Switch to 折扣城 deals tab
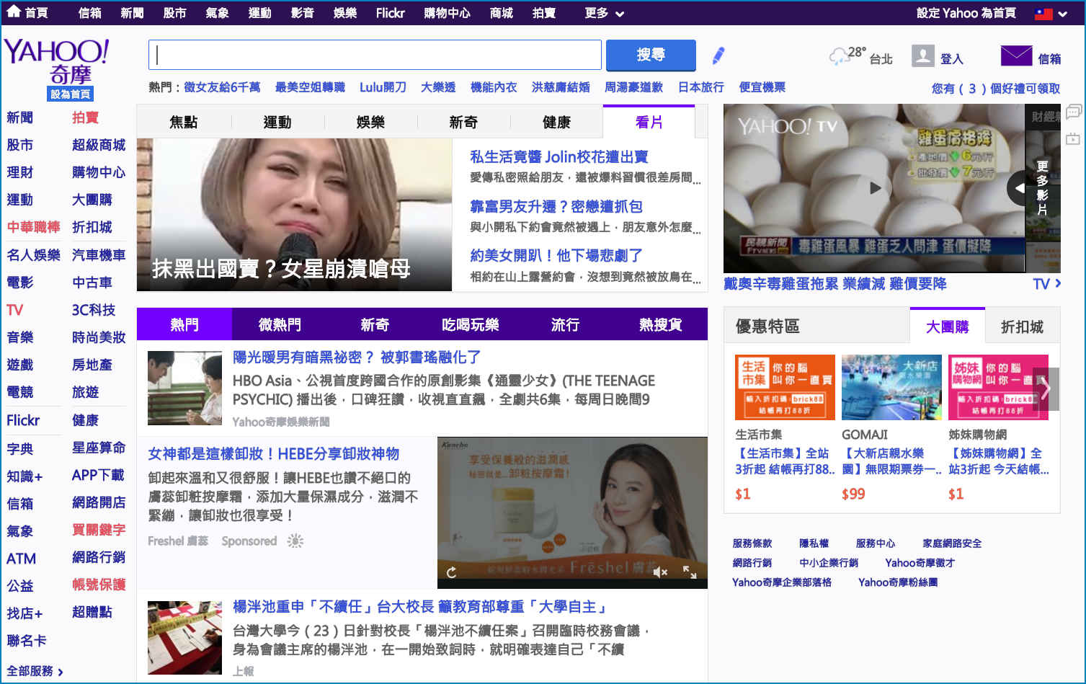Viewport: 1086px width, 684px height. point(1022,327)
